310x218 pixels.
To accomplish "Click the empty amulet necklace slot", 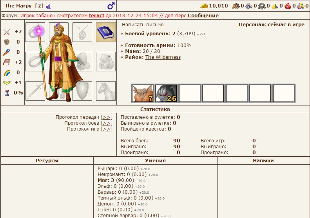I will 82,32.
